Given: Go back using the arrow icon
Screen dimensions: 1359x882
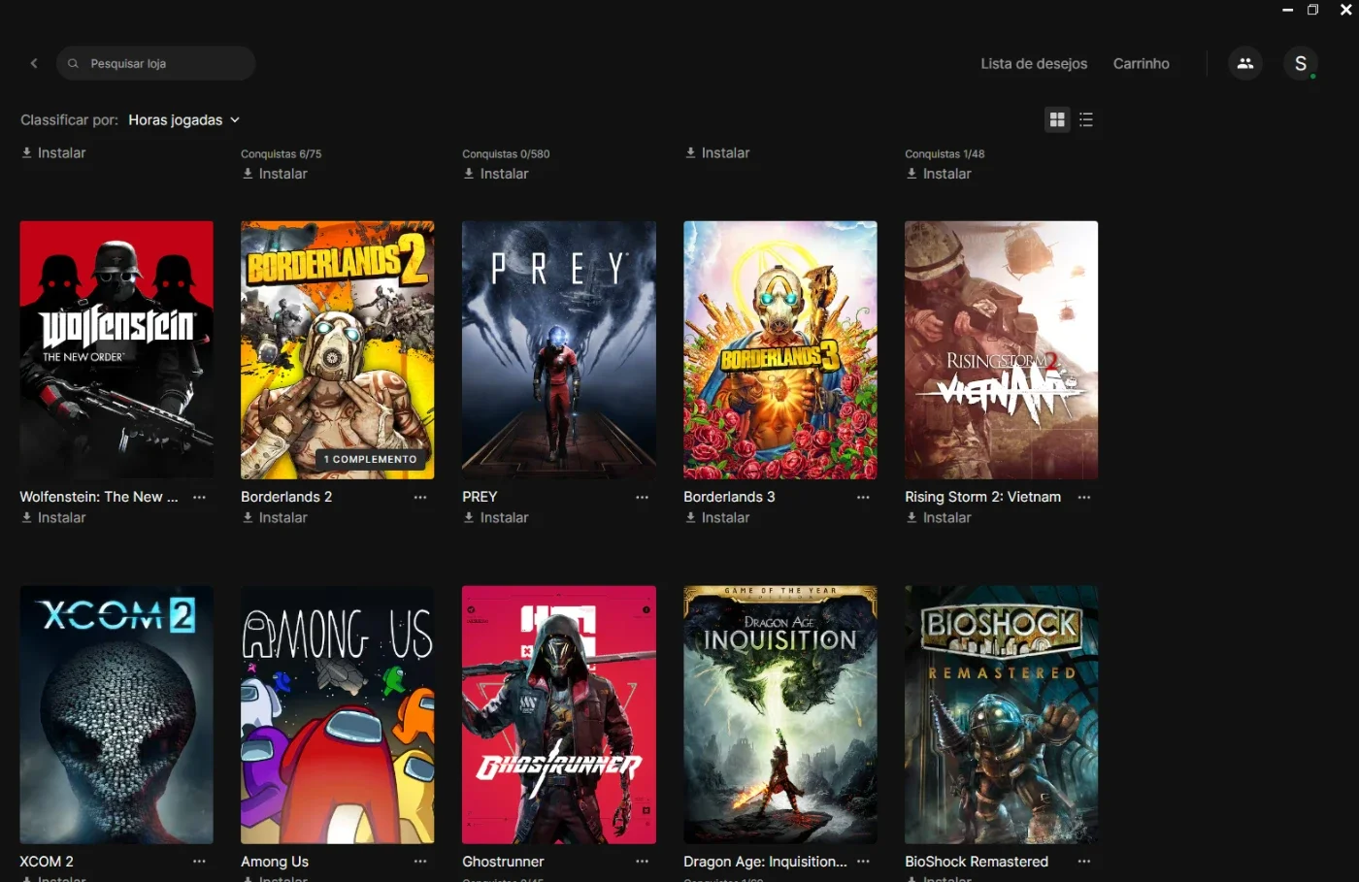Looking at the screenshot, I should pyautogui.click(x=34, y=63).
